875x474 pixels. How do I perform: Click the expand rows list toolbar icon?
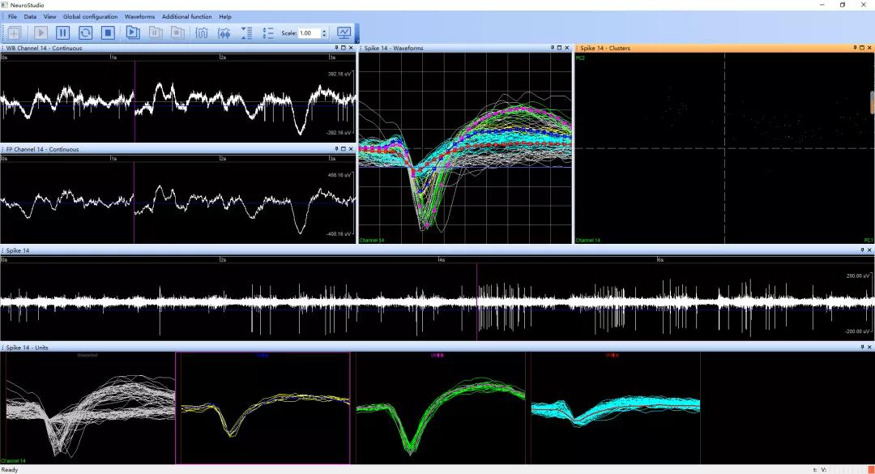click(x=268, y=33)
